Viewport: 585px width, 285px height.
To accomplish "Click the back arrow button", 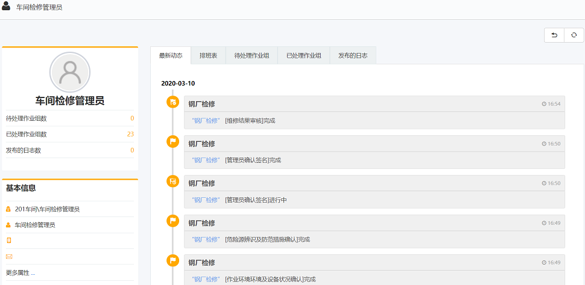I will pyautogui.click(x=554, y=35).
